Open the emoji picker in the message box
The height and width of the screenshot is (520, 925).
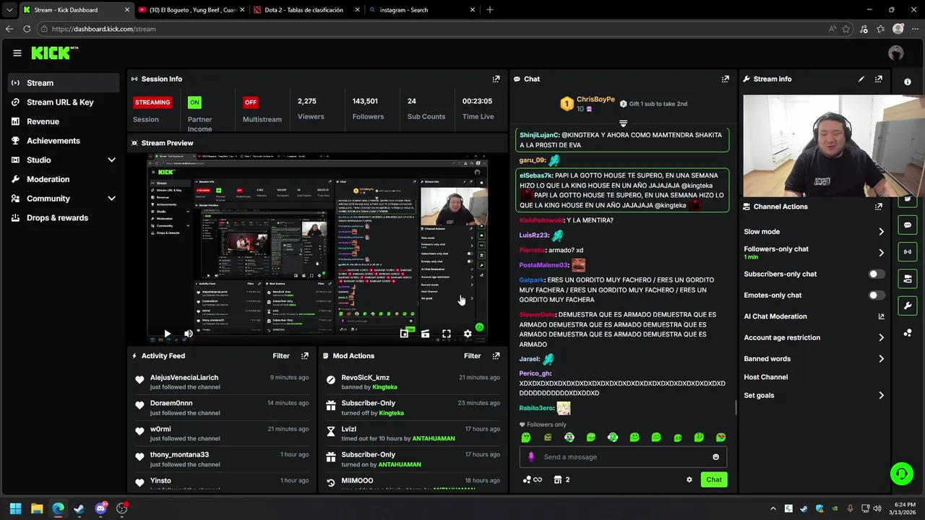(x=716, y=456)
